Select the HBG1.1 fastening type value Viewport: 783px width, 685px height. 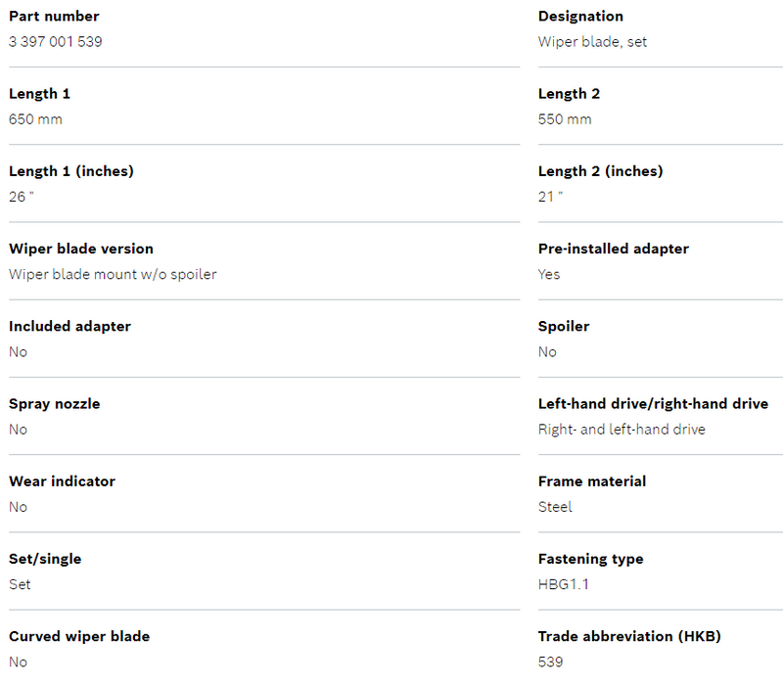pyautogui.click(x=564, y=584)
